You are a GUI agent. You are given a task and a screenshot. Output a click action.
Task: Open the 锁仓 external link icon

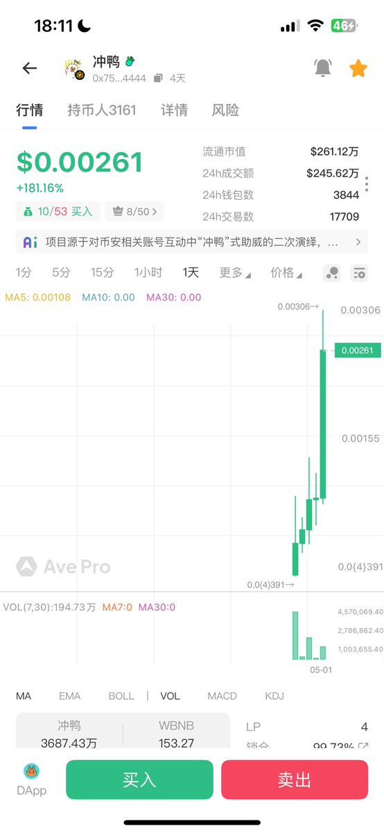click(x=364, y=746)
